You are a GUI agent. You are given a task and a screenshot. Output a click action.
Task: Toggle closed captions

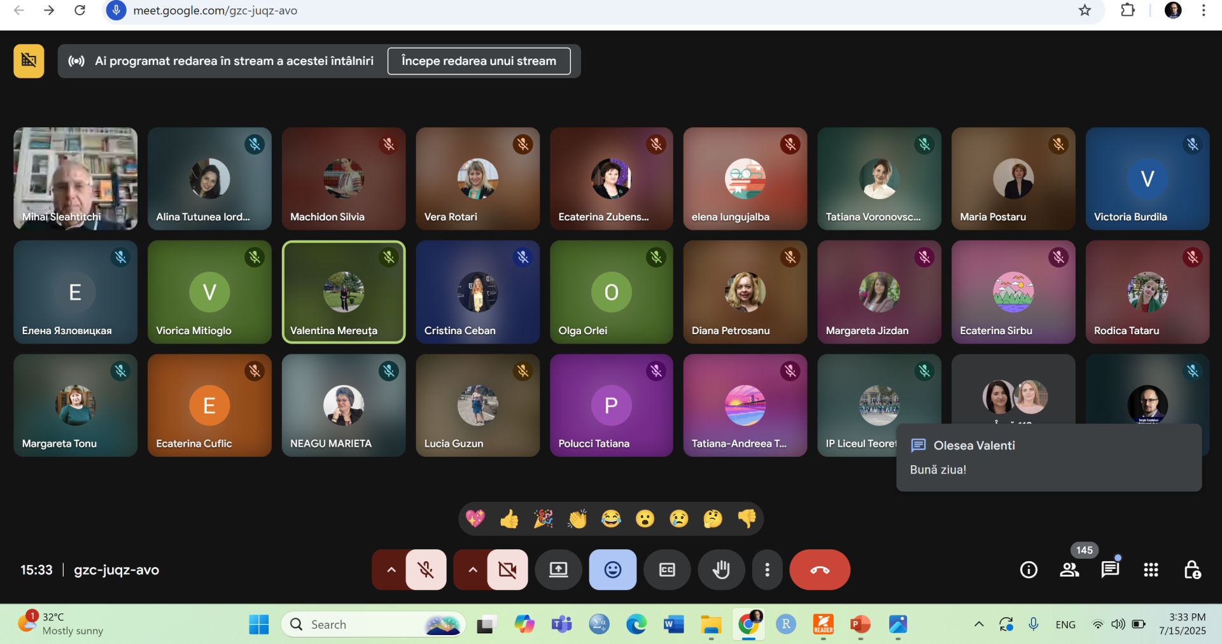(667, 570)
